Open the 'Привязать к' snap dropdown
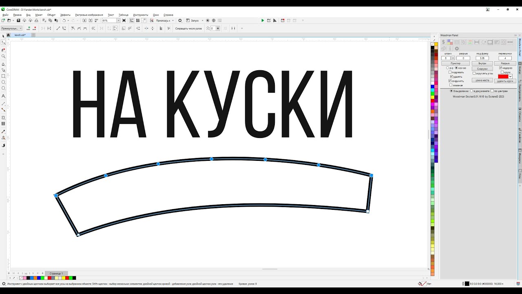Image resolution: width=522 pixels, height=294 pixels. coord(173,20)
